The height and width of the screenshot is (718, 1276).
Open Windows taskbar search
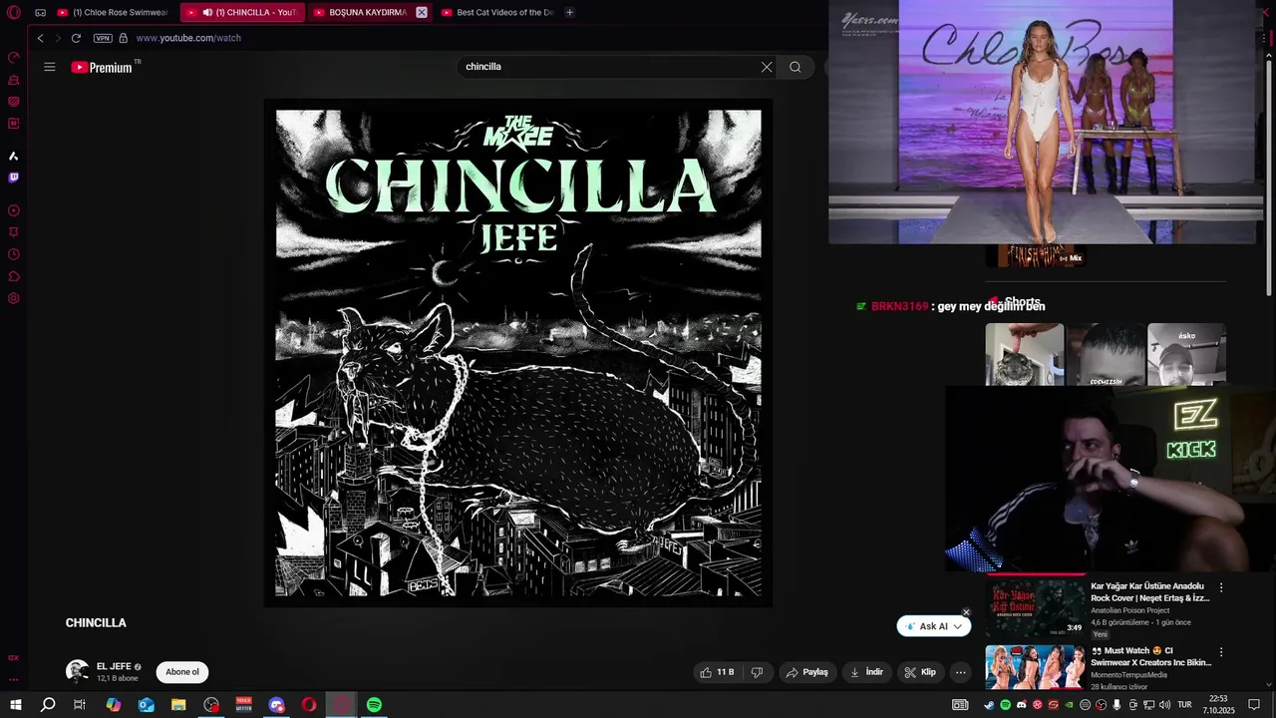[48, 705]
